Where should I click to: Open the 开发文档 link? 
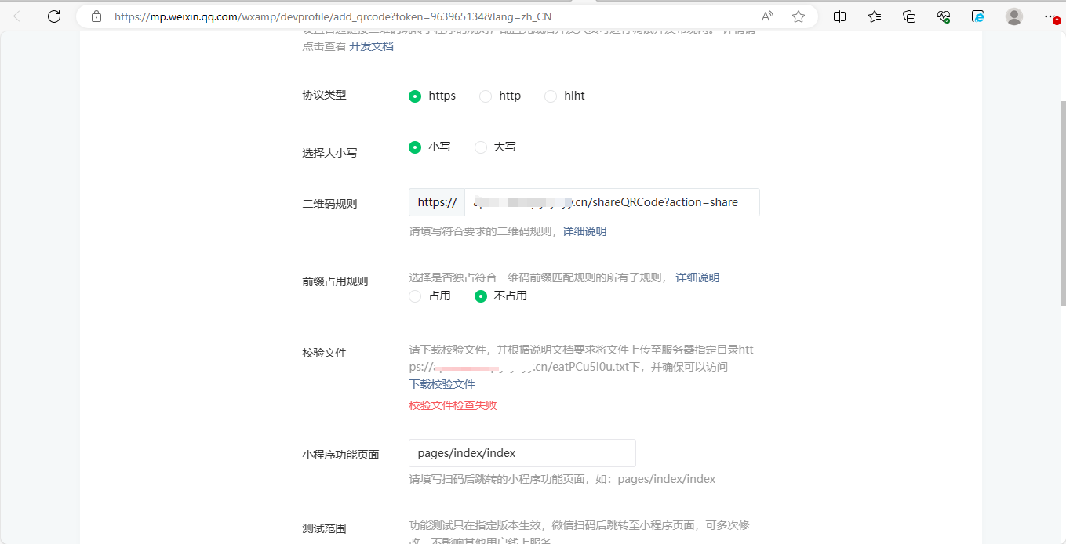[371, 46]
